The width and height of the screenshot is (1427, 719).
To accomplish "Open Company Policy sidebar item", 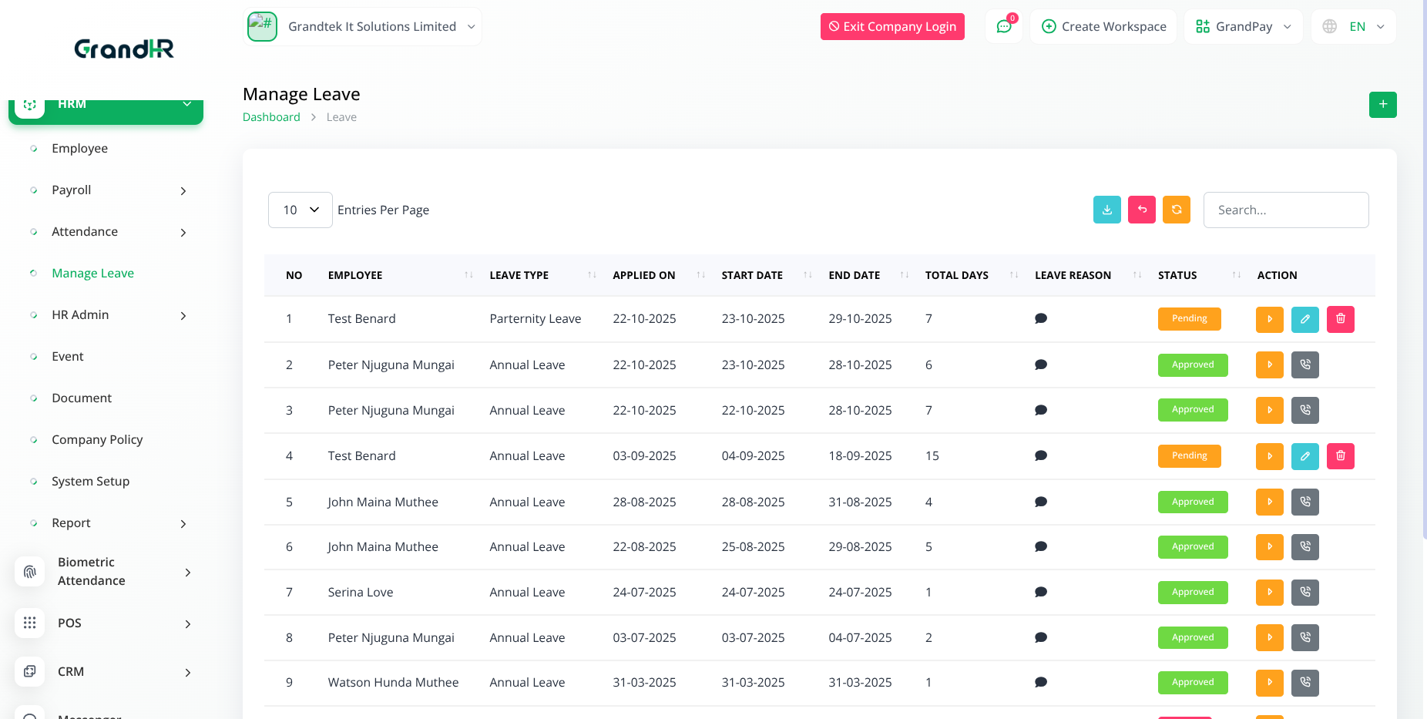I will click(97, 440).
